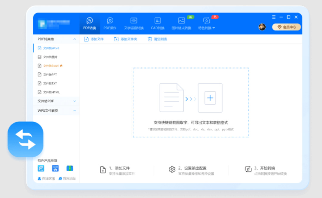This screenshot has width=322, height=198.
Task: Click the 开始转换 step icon
Action: pyautogui.click(x=248, y=169)
